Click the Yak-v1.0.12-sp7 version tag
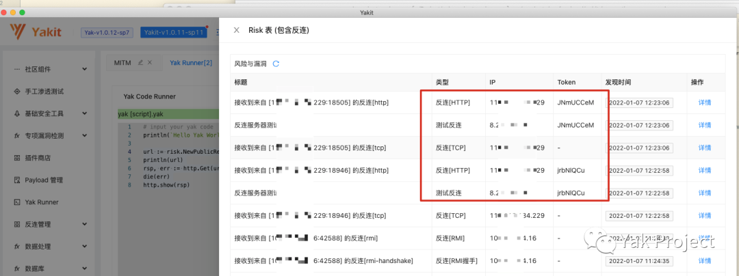This screenshot has height=276, width=739. 107,32
